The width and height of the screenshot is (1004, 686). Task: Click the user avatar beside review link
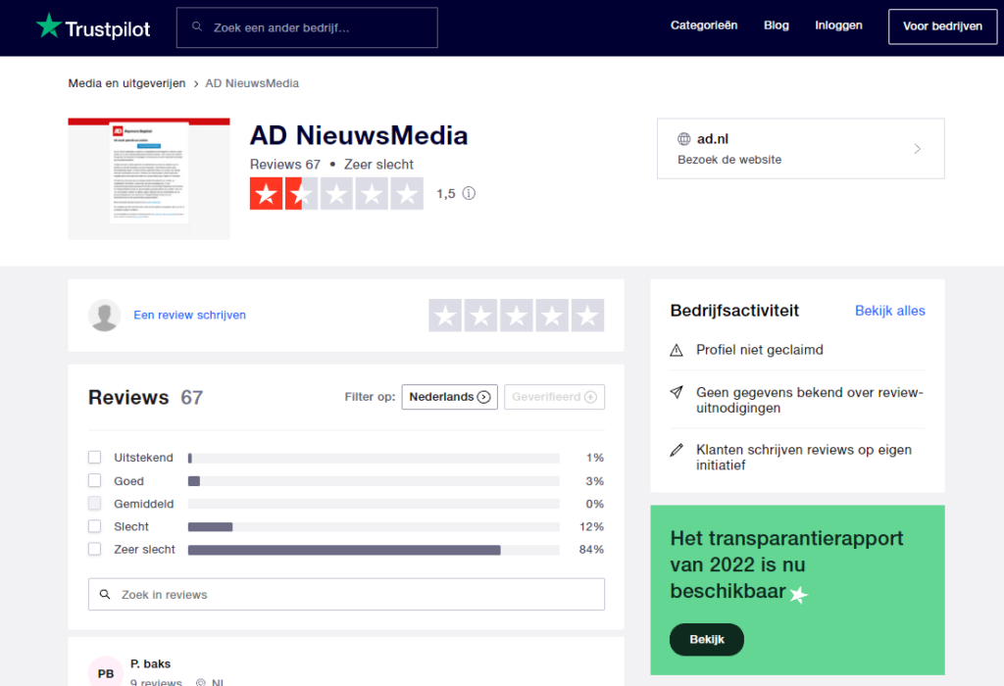coord(104,315)
